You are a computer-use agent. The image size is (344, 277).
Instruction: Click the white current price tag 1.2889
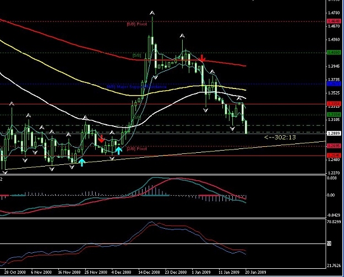click(x=334, y=133)
